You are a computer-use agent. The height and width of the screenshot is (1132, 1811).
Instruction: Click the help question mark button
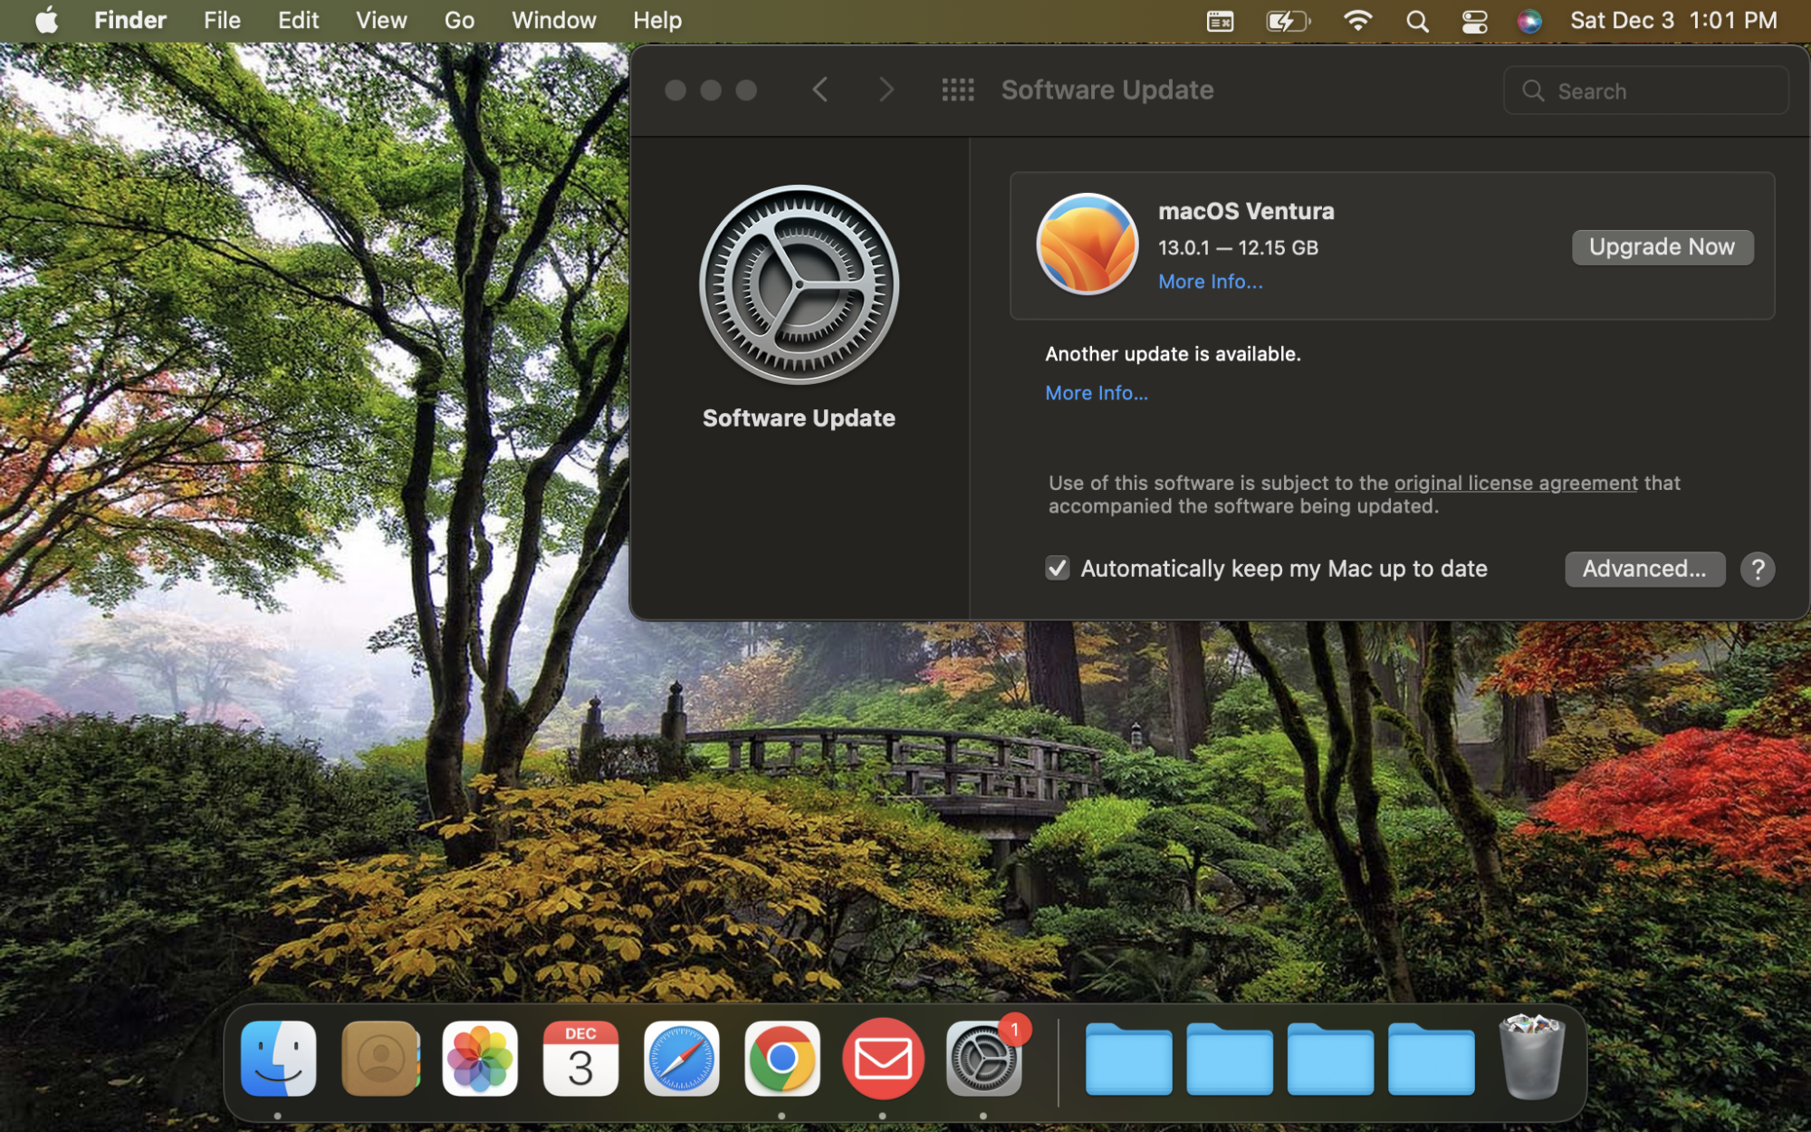[x=1757, y=569]
